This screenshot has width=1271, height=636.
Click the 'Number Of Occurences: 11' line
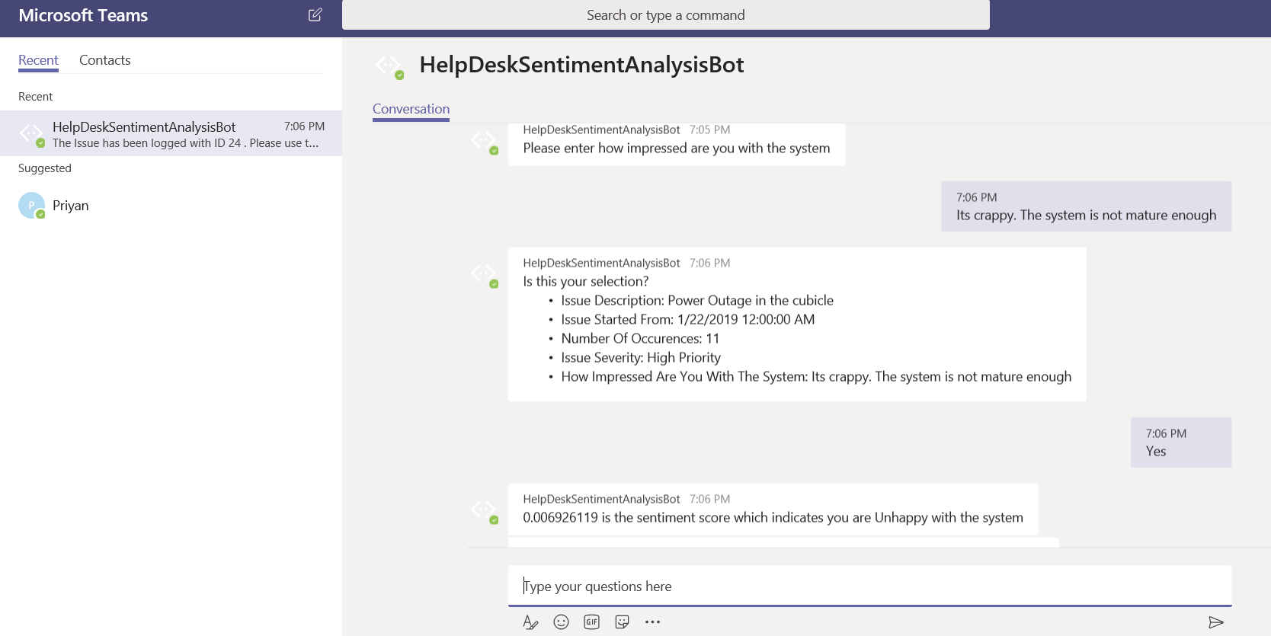point(640,339)
